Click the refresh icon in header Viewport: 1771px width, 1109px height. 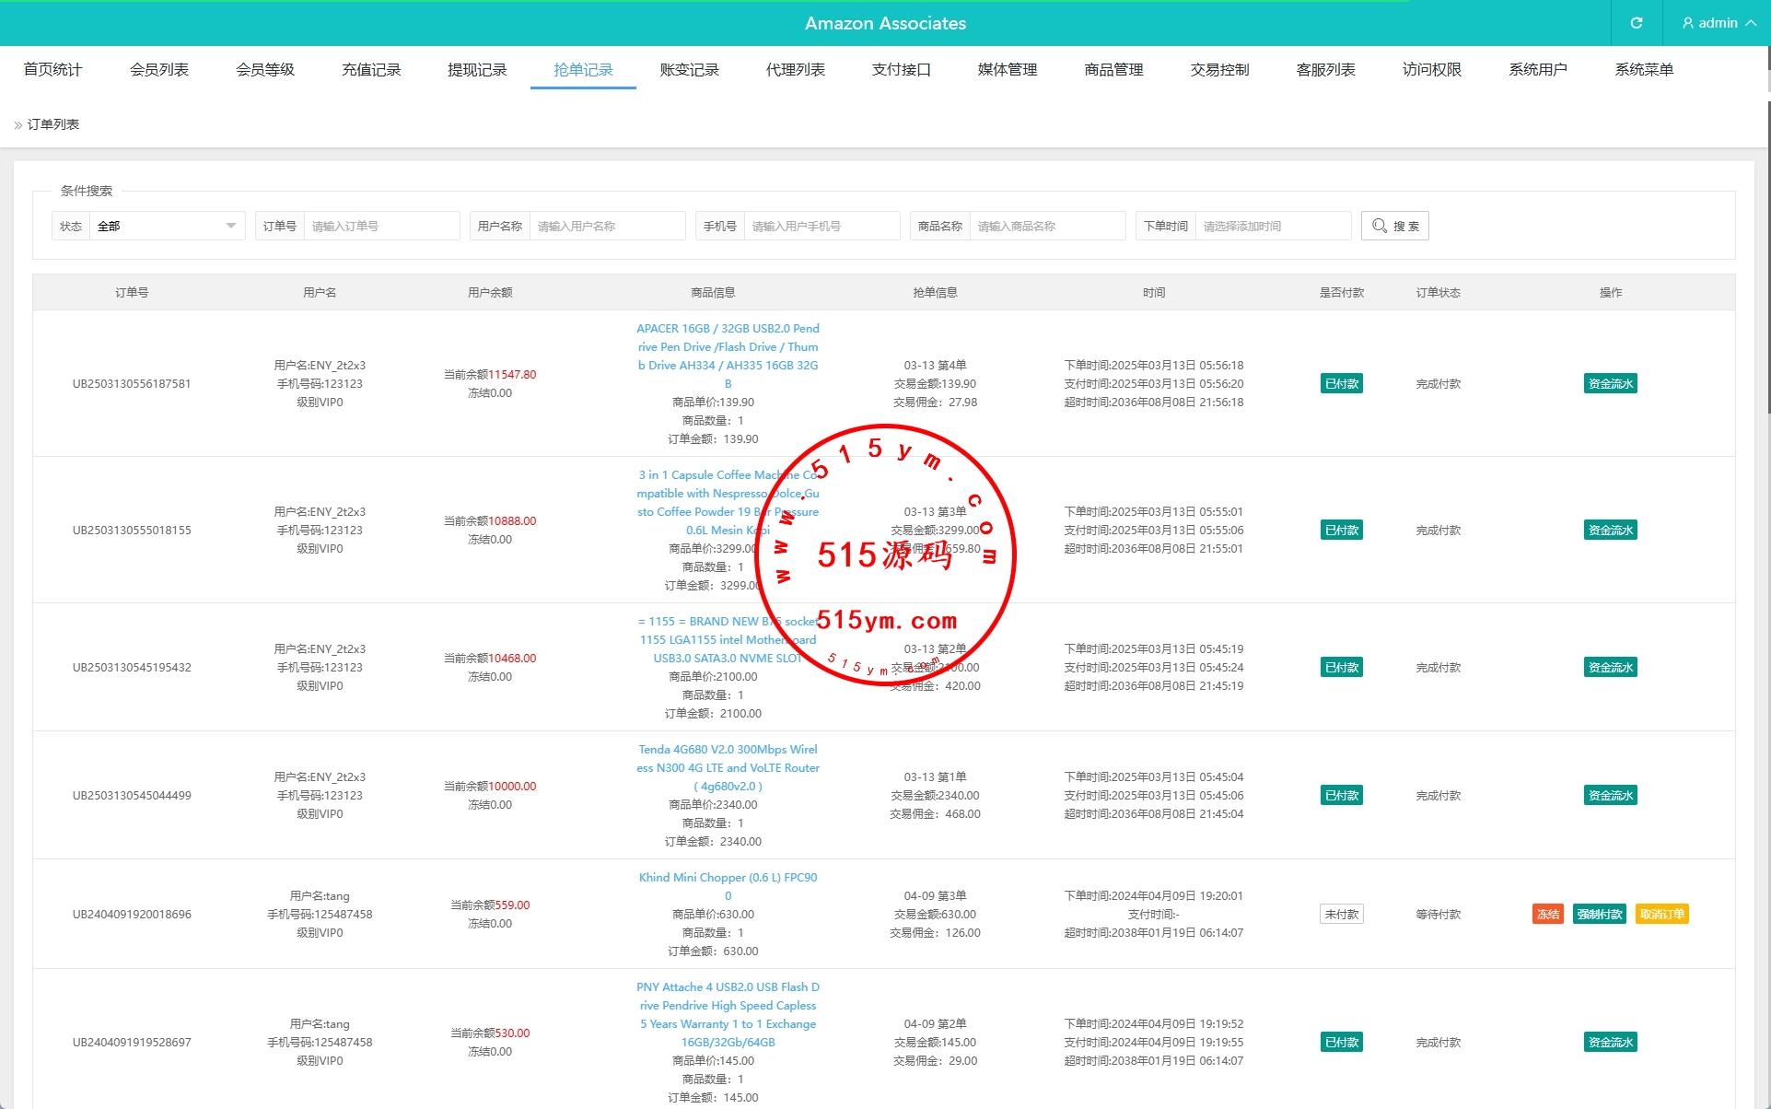[1637, 23]
